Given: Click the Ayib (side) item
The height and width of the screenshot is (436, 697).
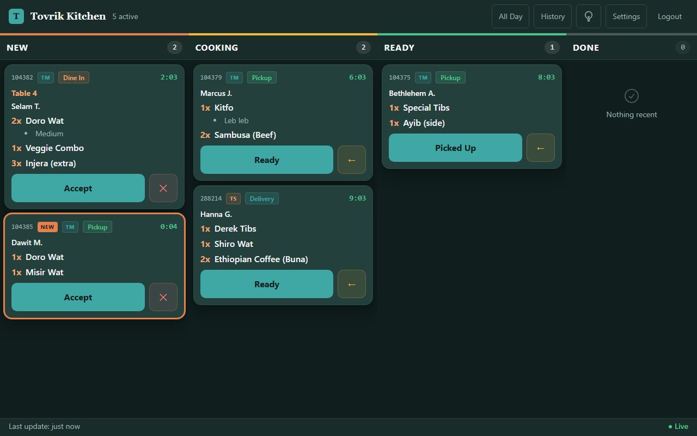Looking at the screenshot, I should click(424, 123).
